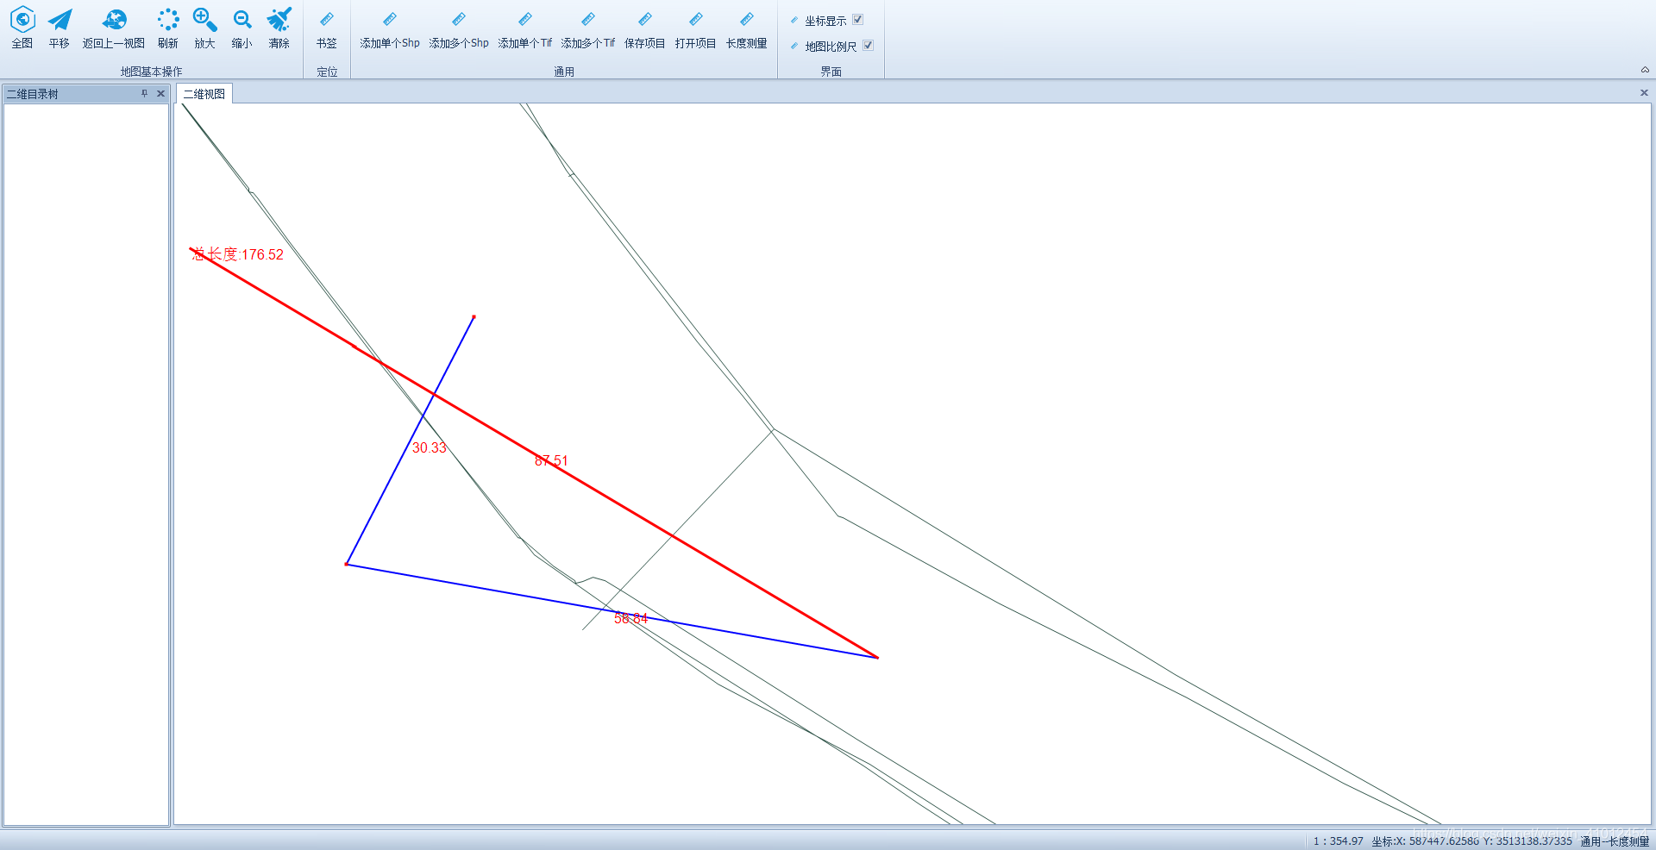Click the 全图 full extent icon

(x=22, y=28)
